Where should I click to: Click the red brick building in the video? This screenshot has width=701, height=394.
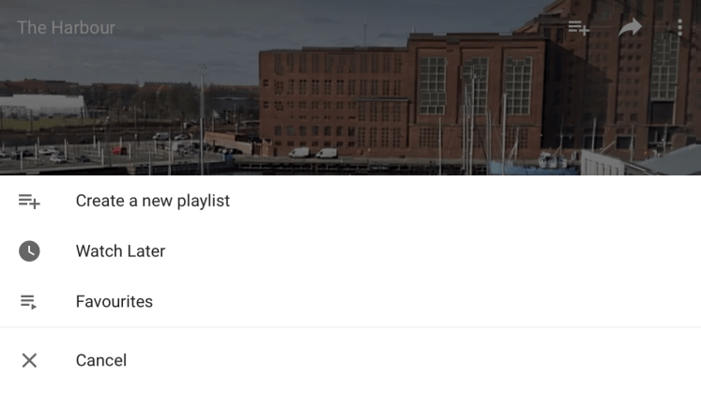(403, 98)
